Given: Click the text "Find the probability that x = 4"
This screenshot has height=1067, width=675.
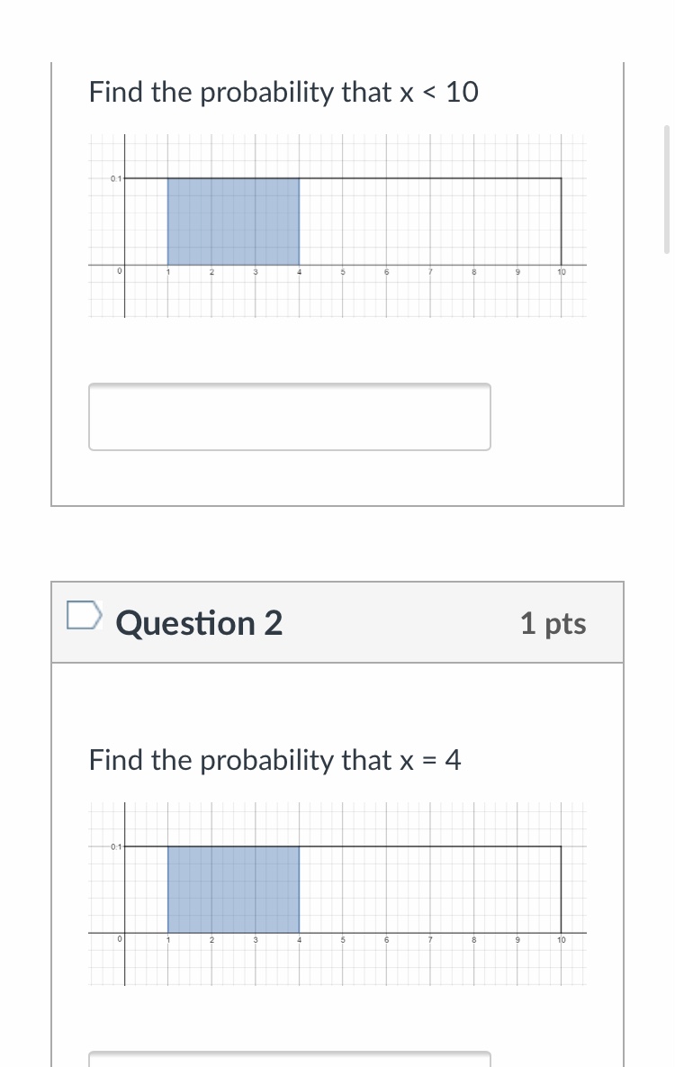Looking at the screenshot, I should coord(274,760).
